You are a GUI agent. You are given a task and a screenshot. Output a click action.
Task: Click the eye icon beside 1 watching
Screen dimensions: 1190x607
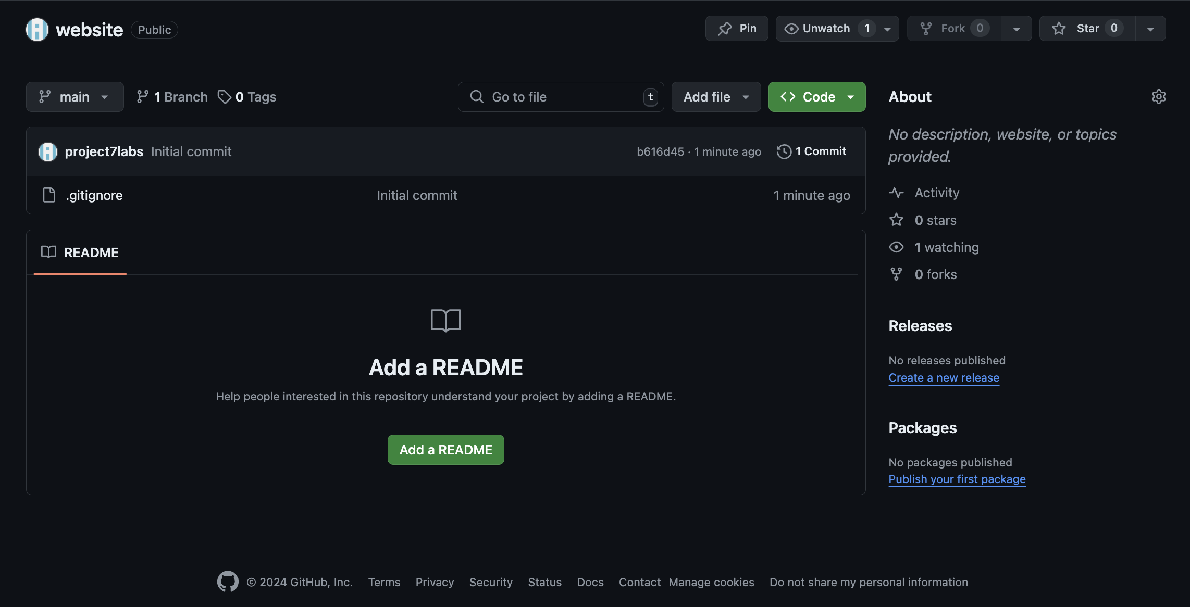pos(896,247)
